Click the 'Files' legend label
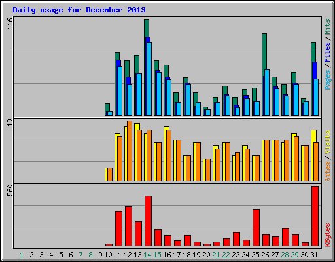 pyautogui.click(x=328, y=52)
